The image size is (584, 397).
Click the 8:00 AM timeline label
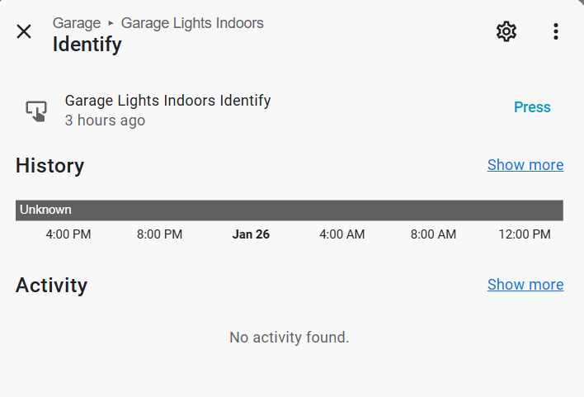click(x=433, y=234)
